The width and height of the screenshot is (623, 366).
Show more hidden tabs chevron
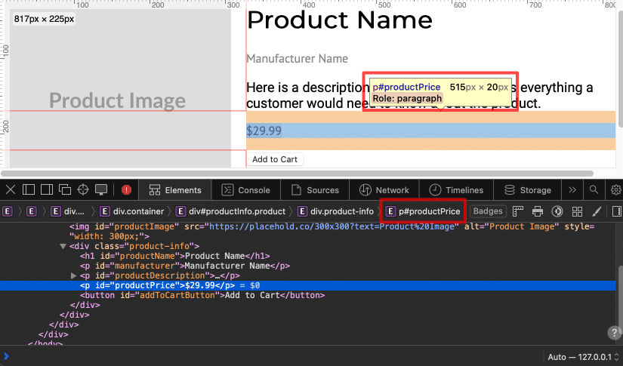(572, 189)
